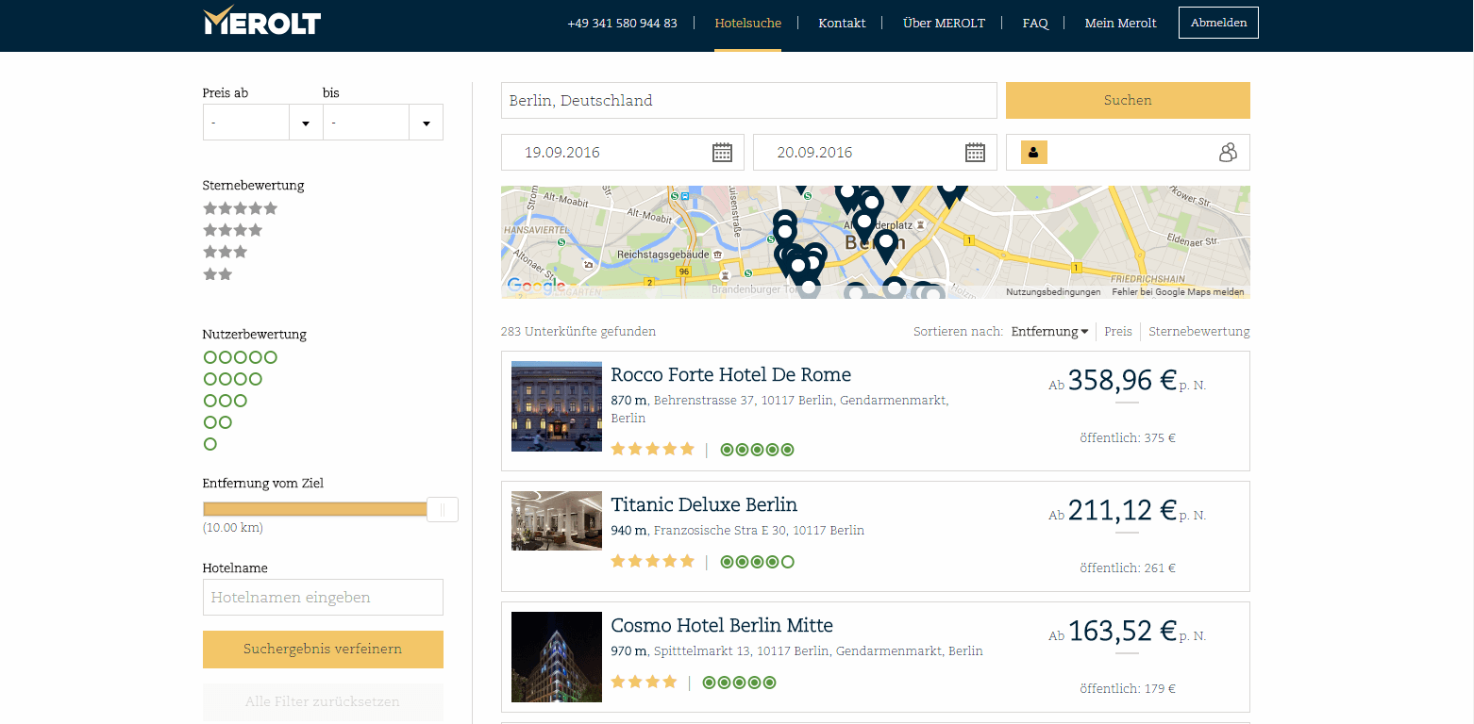This screenshot has height=724, width=1474.
Task: Click price 211,12 € of Titanic Deluxe
Action: click(1122, 510)
